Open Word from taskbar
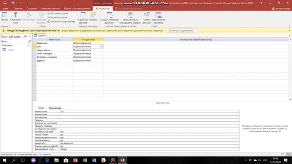The height and width of the screenshot is (164, 292). [x=94, y=160]
